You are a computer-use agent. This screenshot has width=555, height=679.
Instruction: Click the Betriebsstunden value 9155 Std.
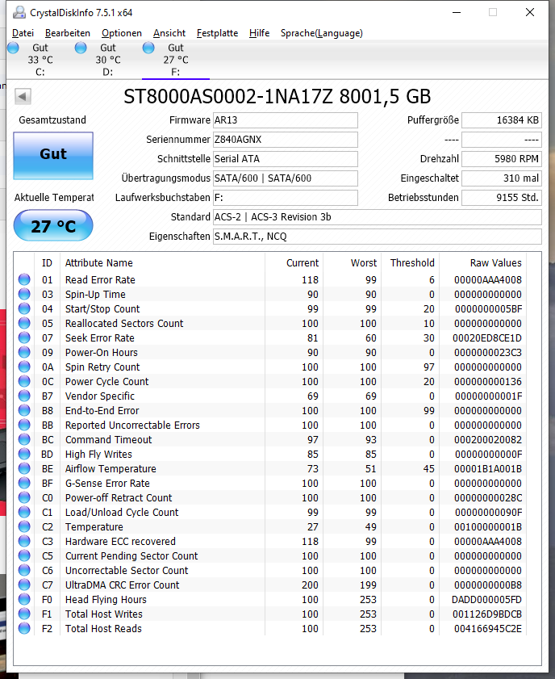[502, 198]
